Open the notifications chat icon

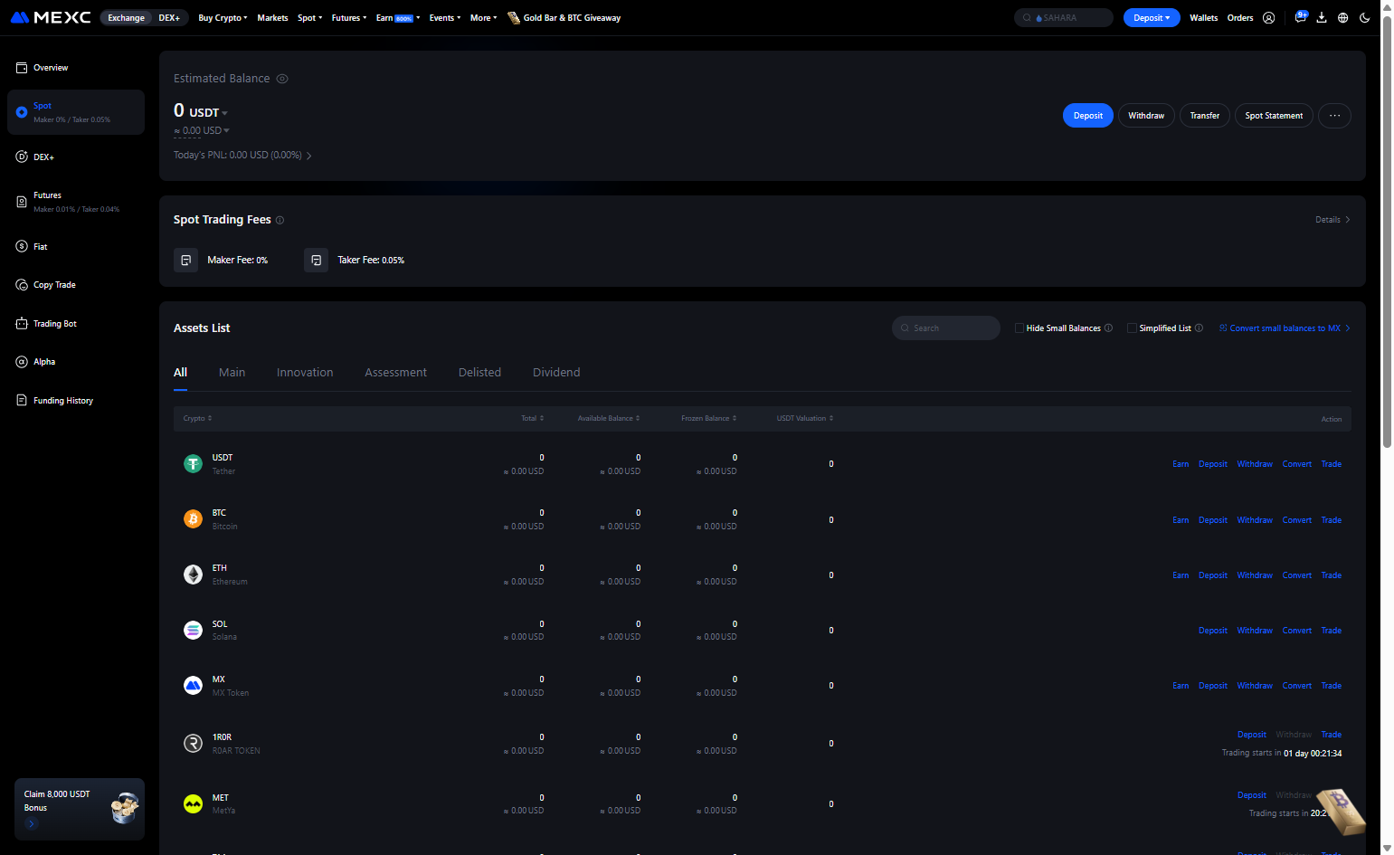(x=1301, y=17)
